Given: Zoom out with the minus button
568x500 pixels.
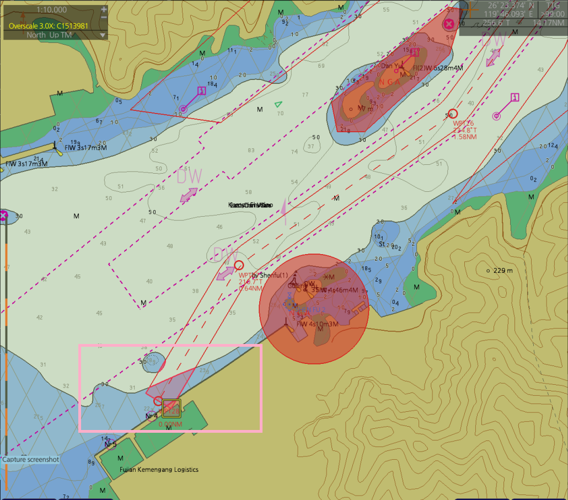Looking at the screenshot, I should click(x=104, y=18).
